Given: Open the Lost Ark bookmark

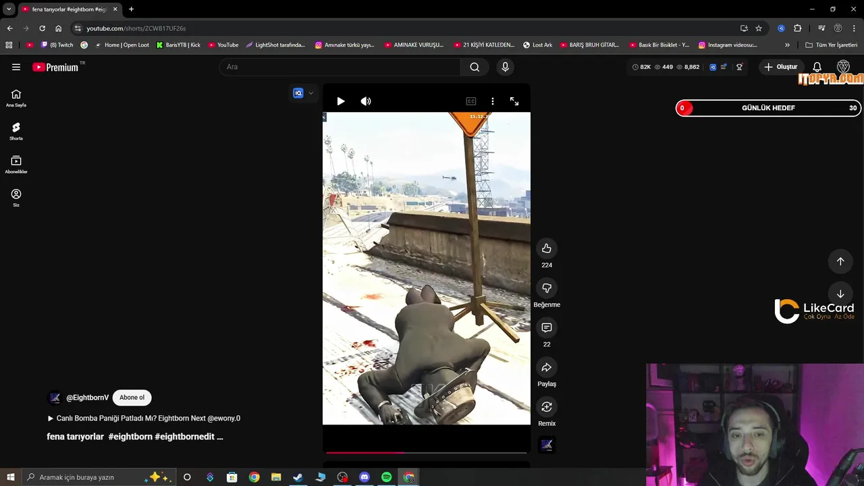Looking at the screenshot, I should (x=538, y=45).
